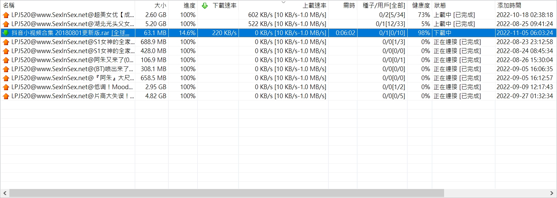The height and width of the screenshot is (198, 557).
Task: Click the seeding arrow icon of the 5.20 GB task
Action: coord(6,24)
